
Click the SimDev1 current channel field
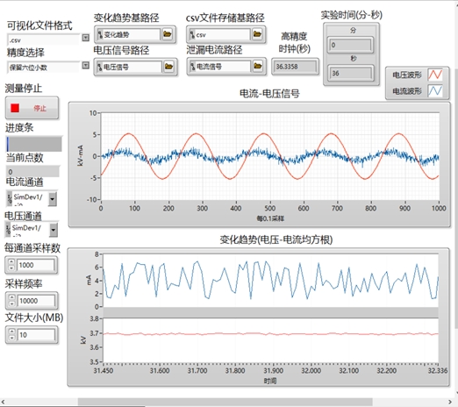pyautogui.click(x=30, y=198)
